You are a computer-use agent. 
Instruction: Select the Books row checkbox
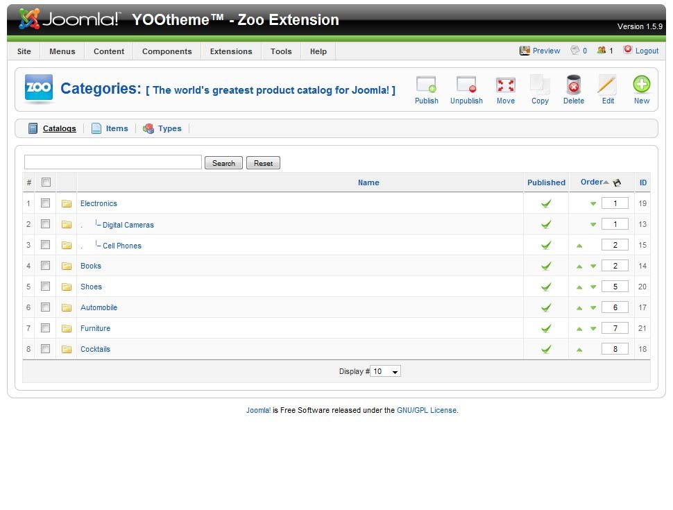click(x=45, y=265)
